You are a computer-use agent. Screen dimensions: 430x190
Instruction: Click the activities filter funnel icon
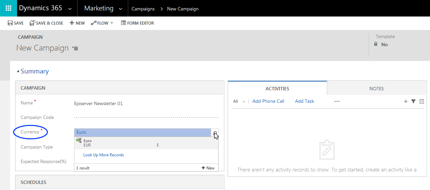(413, 101)
